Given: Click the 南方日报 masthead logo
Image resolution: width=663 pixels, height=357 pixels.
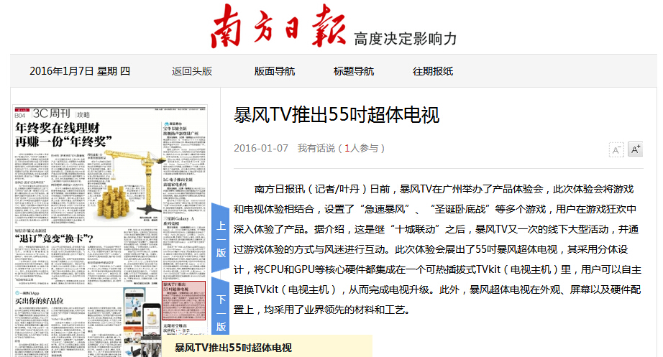Looking at the screenshot, I should pos(278,25).
